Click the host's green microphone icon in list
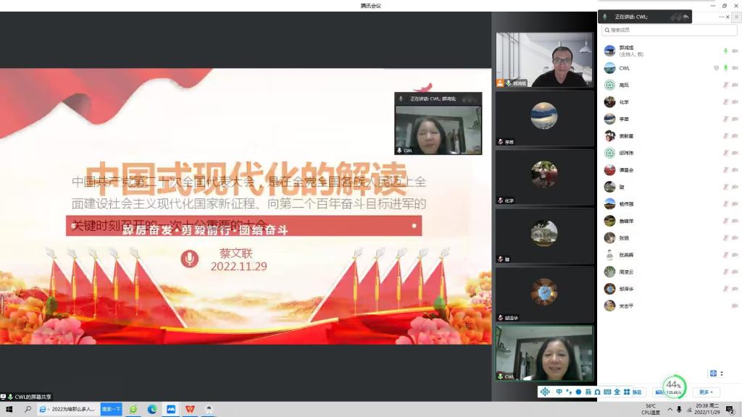 pos(725,51)
